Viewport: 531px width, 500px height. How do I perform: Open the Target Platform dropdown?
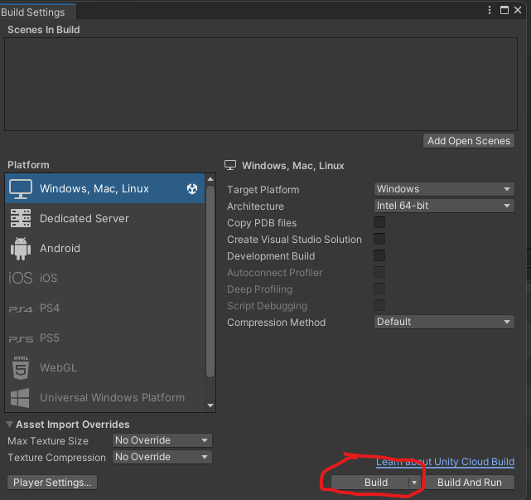[444, 189]
